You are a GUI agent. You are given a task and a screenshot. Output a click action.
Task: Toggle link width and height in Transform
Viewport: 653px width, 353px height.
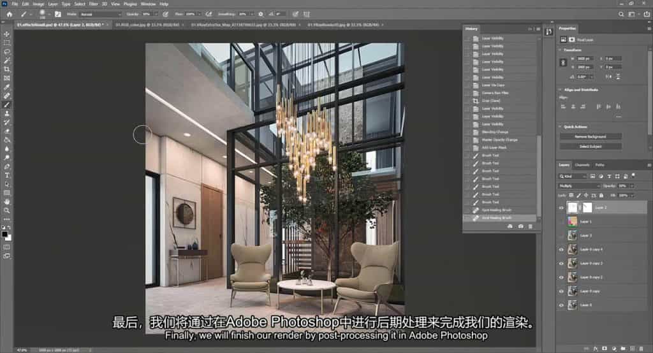pos(563,62)
